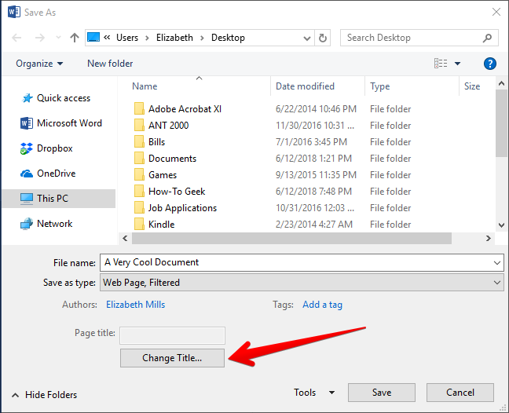Click the Change Title button

(172, 358)
